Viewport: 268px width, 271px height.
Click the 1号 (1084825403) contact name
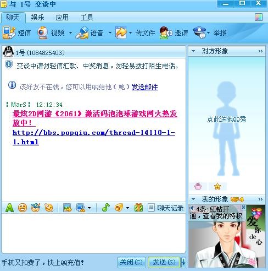[x=40, y=53]
